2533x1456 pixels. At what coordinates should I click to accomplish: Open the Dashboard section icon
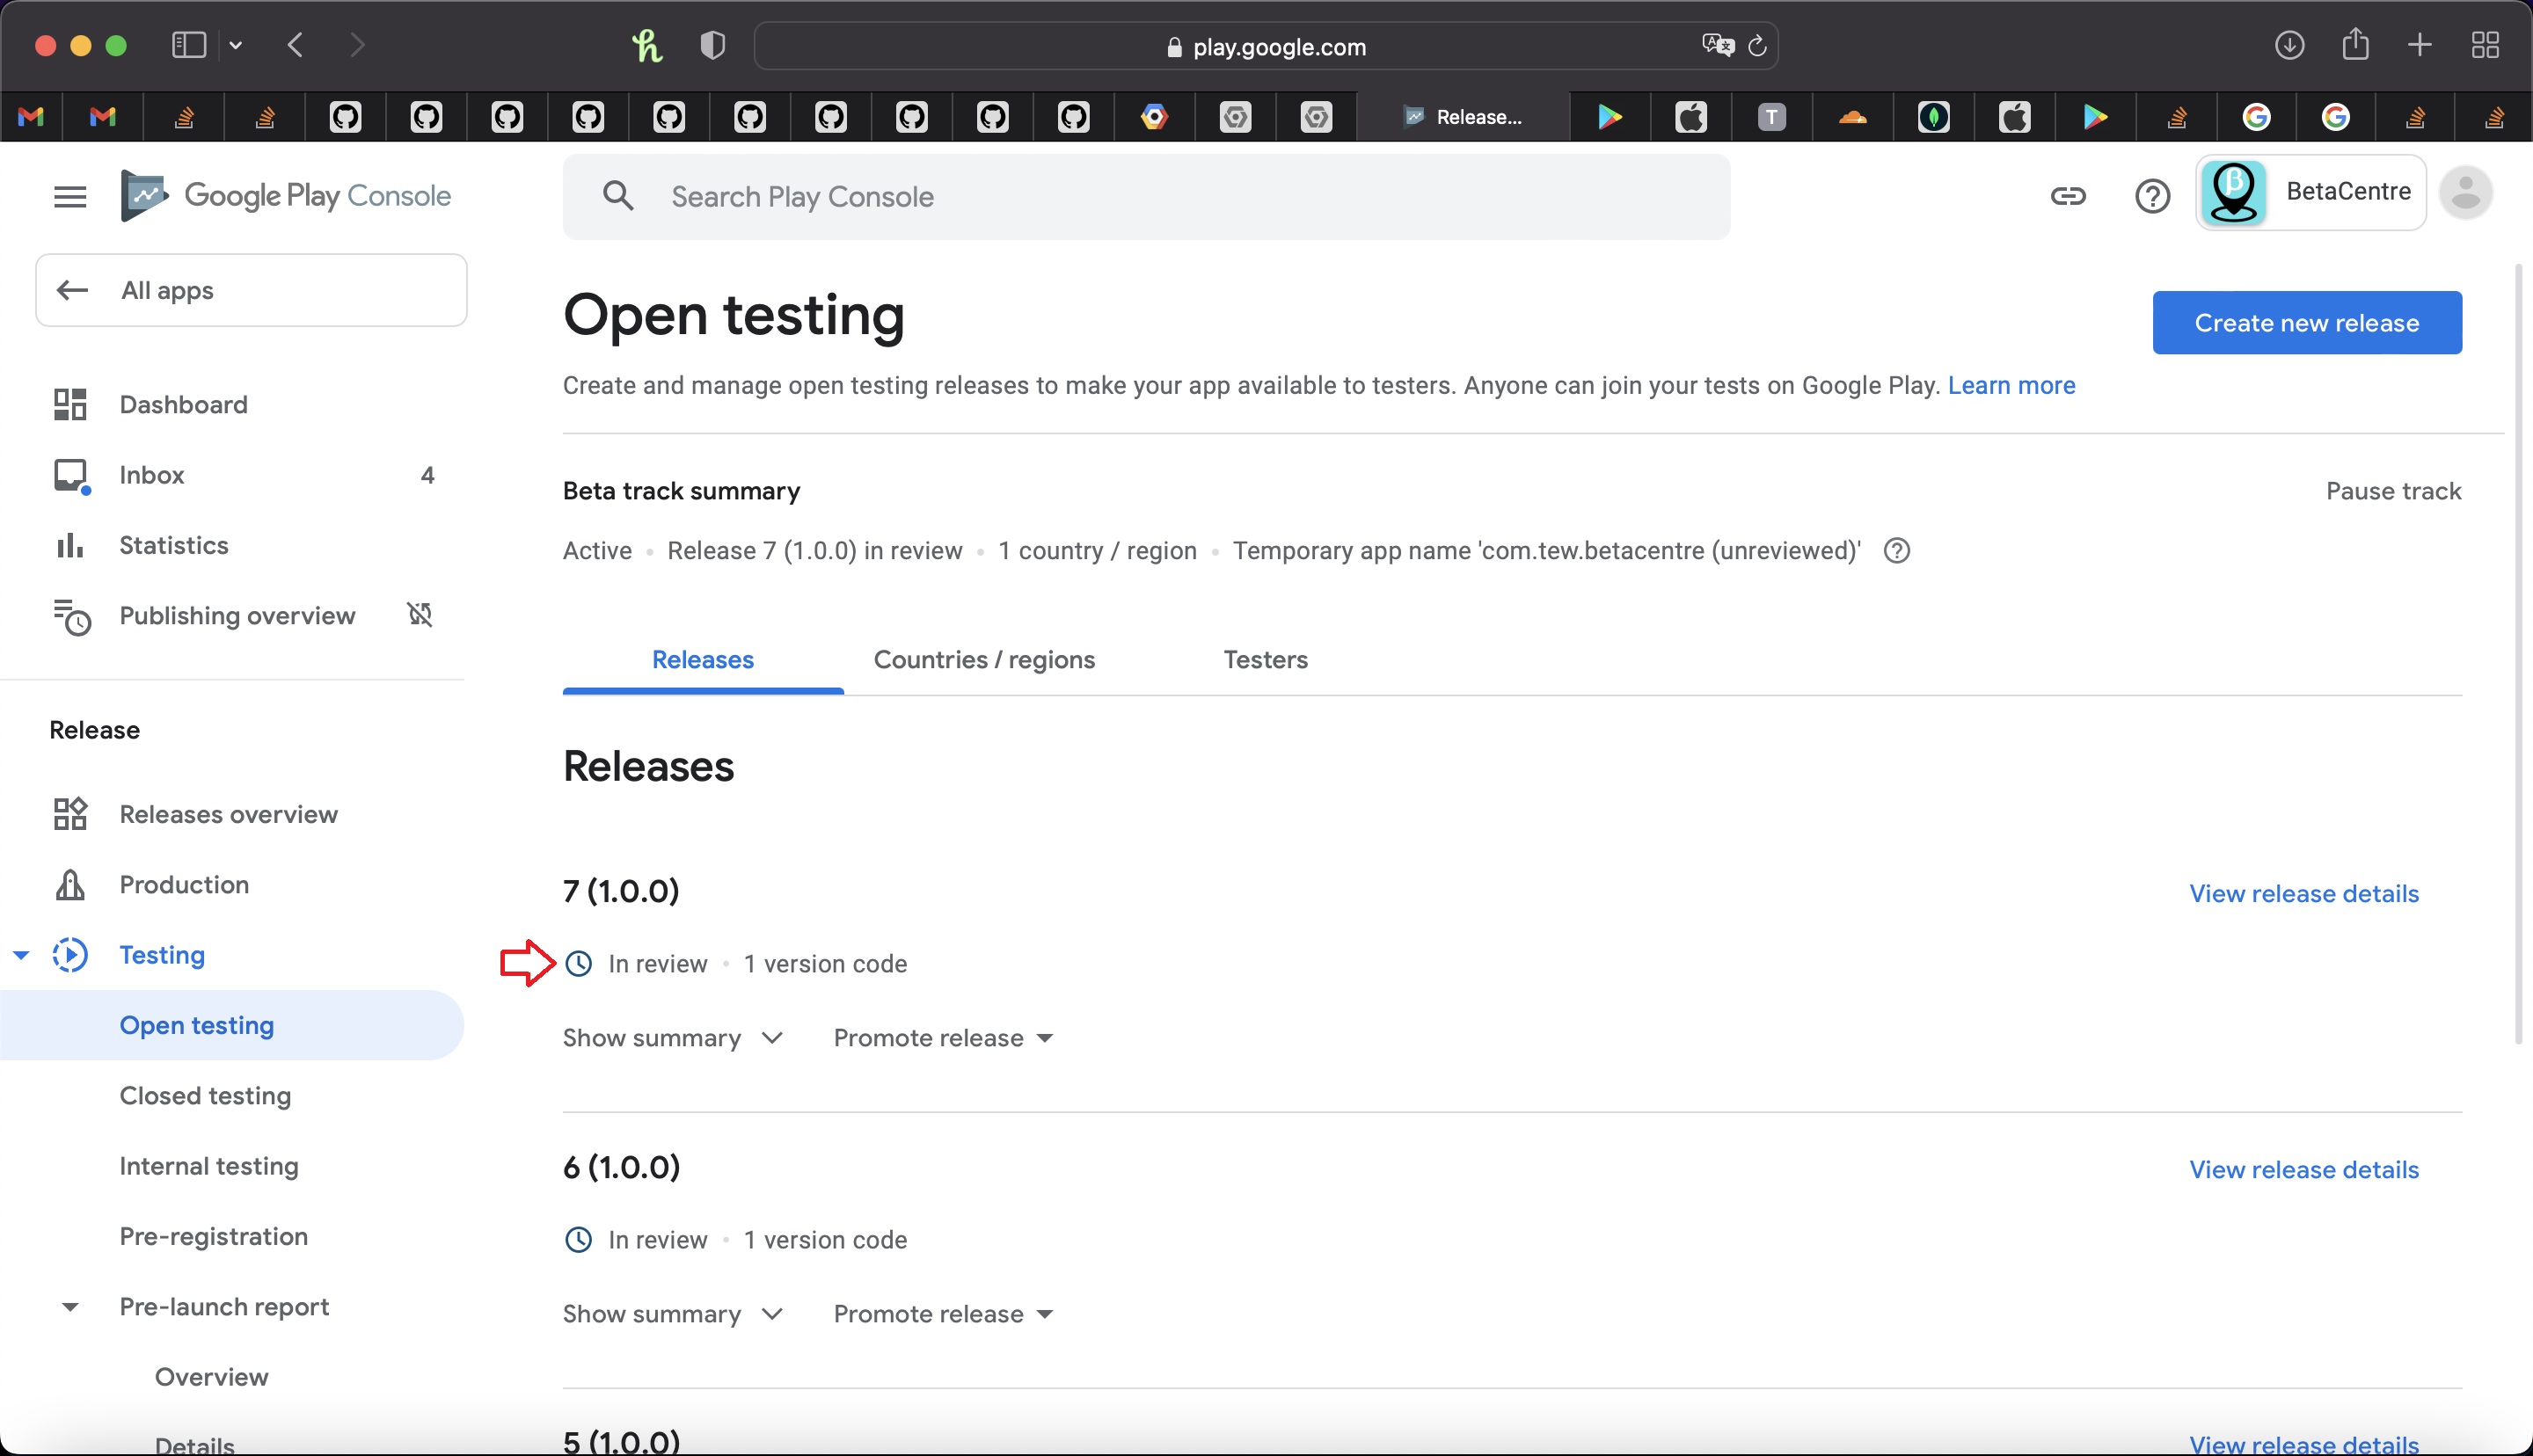69,402
